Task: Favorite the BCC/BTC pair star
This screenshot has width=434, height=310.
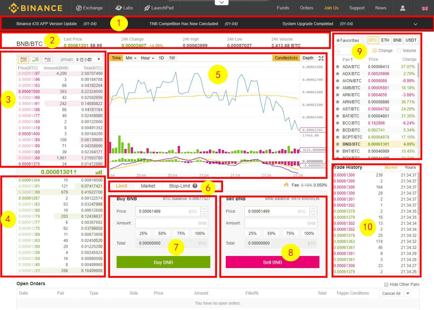Action: pos(338,123)
